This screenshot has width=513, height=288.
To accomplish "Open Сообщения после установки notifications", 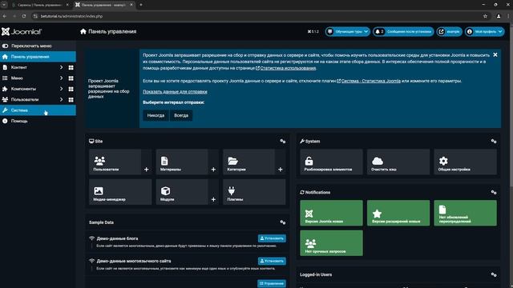I will click(403, 32).
